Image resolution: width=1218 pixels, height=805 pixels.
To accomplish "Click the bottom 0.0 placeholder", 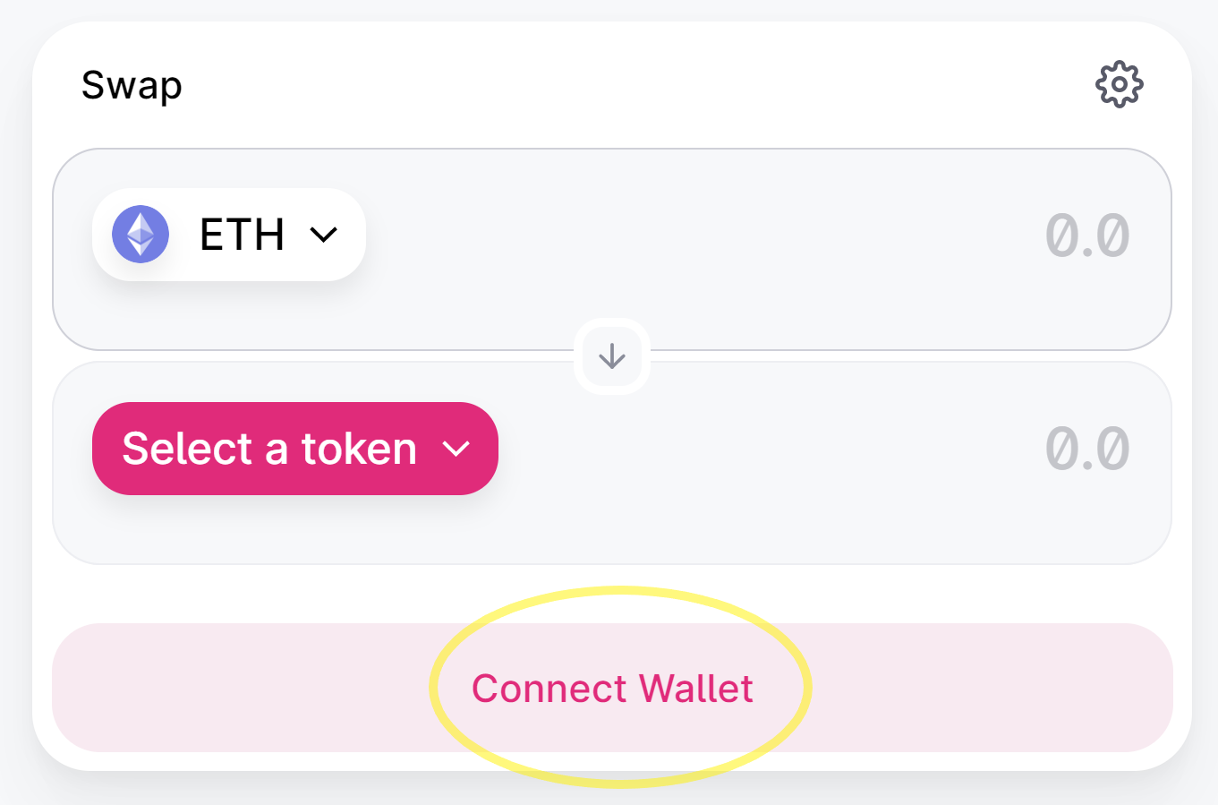I will (x=1087, y=449).
